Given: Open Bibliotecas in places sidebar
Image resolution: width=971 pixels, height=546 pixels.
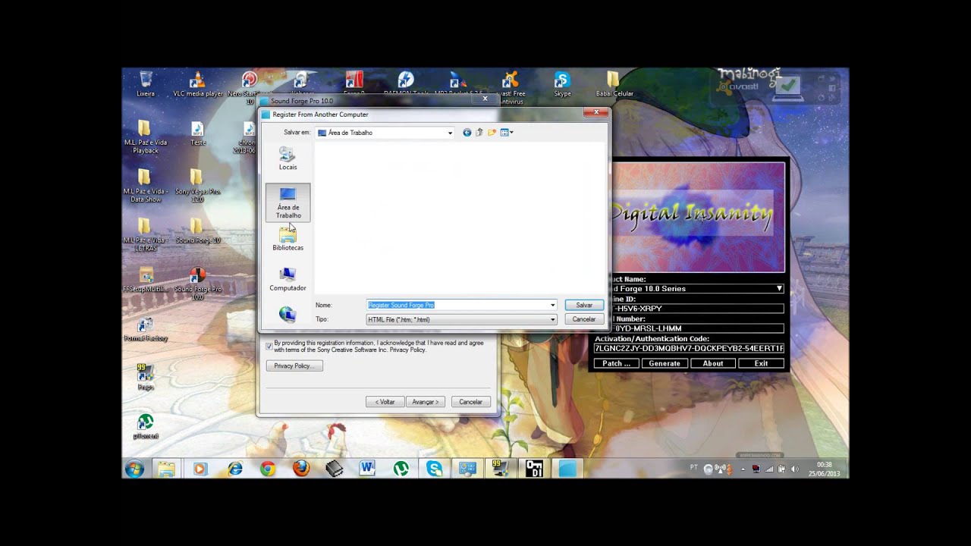Looking at the screenshot, I should pyautogui.click(x=288, y=240).
